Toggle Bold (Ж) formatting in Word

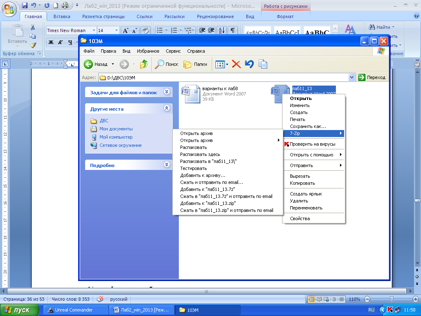point(51,42)
